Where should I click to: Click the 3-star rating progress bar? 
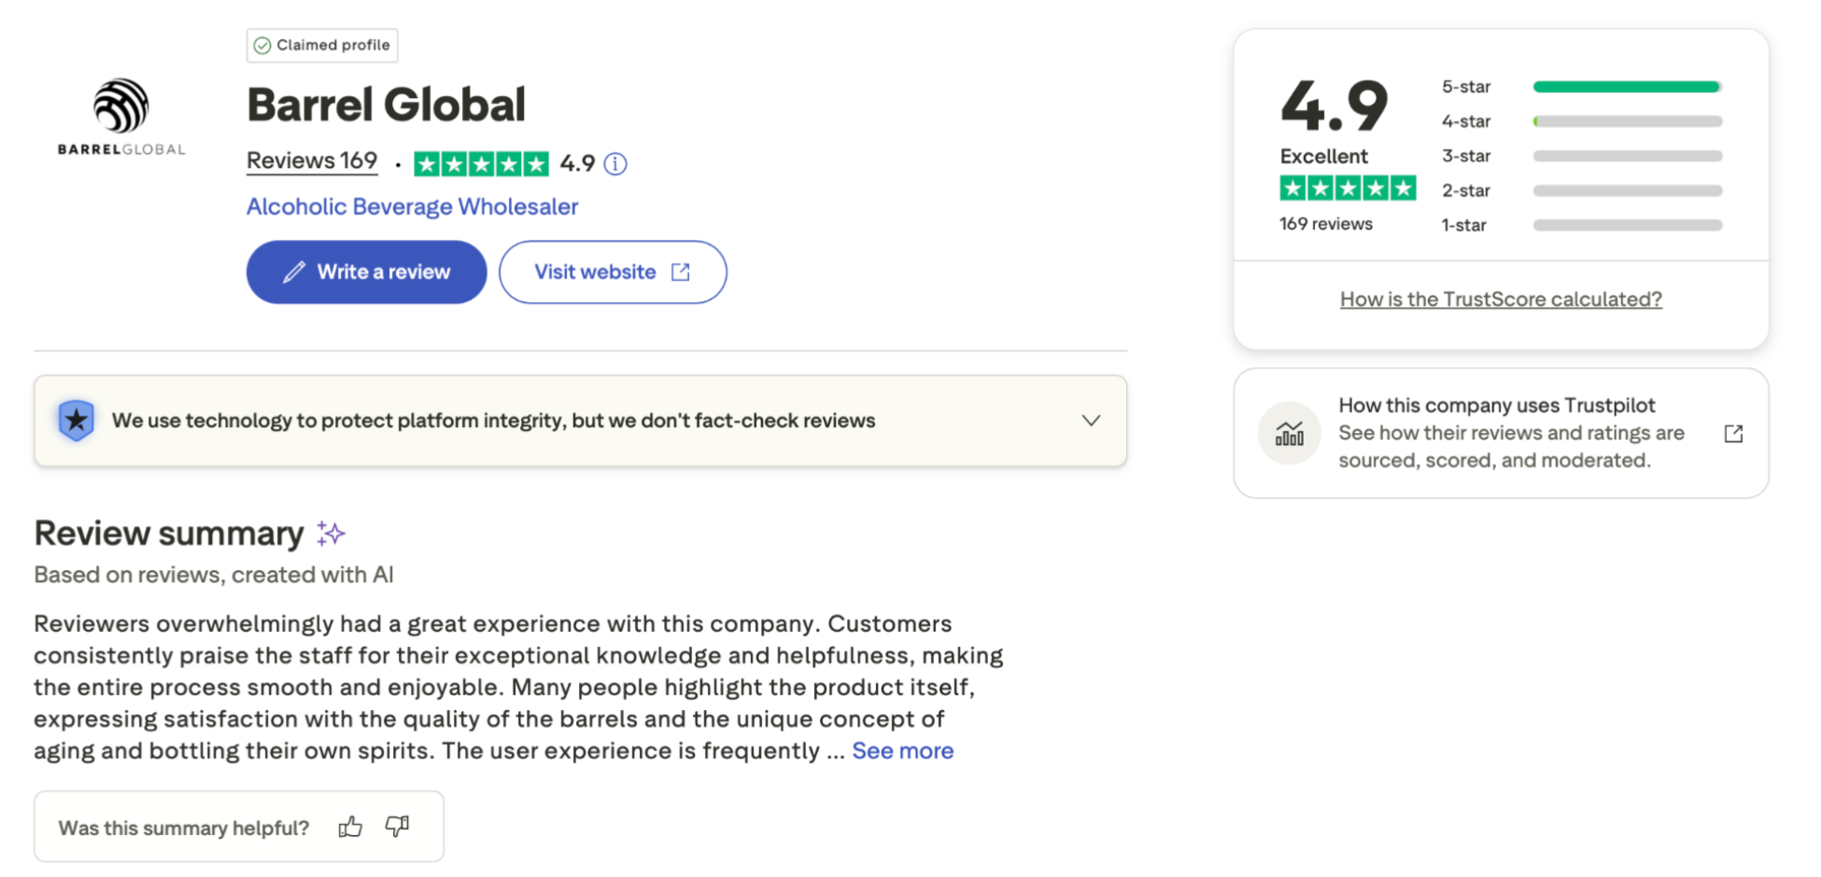coord(1627,156)
